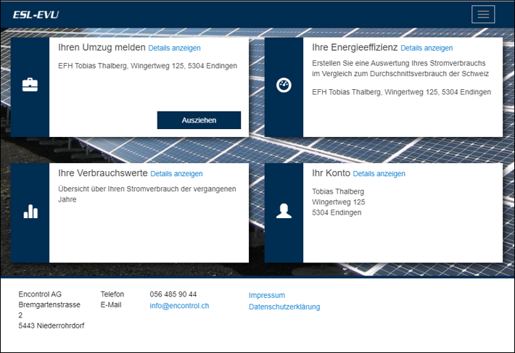This screenshot has height=353, width=515.
Task: Open Details anzeigen for Ihr Konto
Action: [x=379, y=173]
